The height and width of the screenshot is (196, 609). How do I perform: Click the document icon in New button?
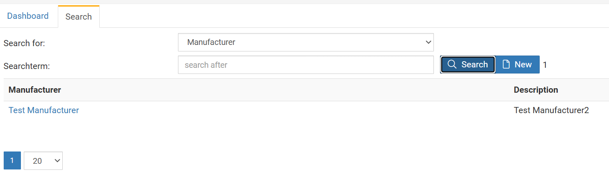(x=506, y=65)
